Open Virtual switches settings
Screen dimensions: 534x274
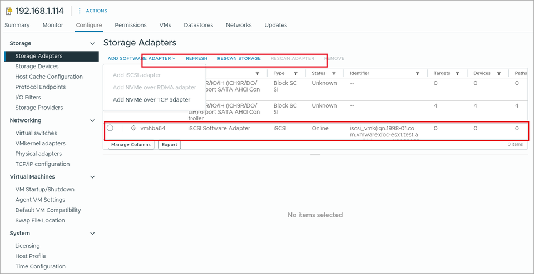pyautogui.click(x=36, y=133)
